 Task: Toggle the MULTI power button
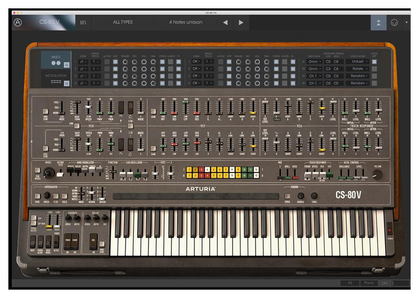pyautogui.click(x=67, y=64)
